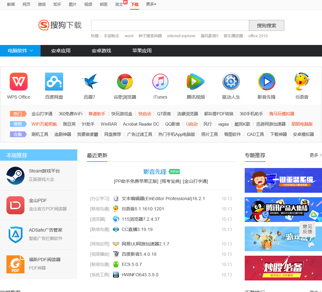Open 更多 in 专题推荐 section
The image size is (322, 292).
(316, 155)
